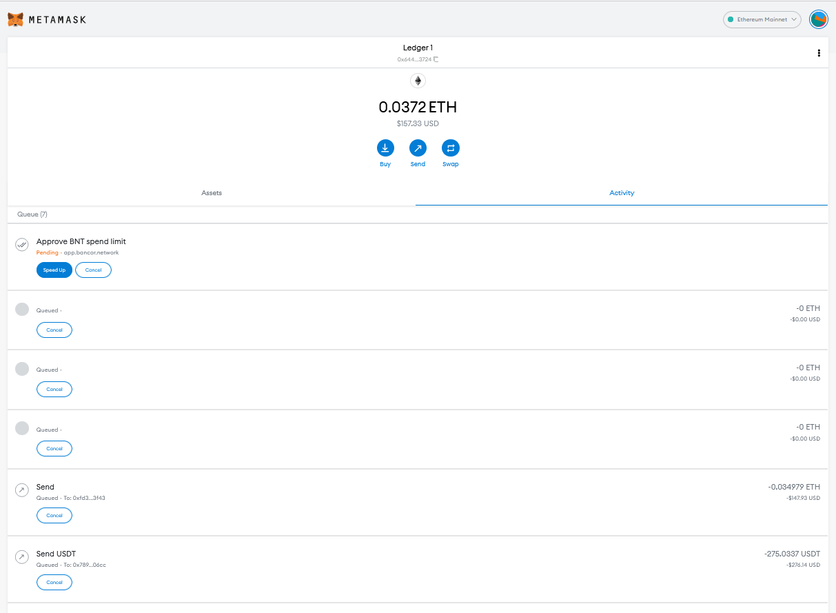Open the account avatar menu
836x613 pixels.
[x=819, y=19]
